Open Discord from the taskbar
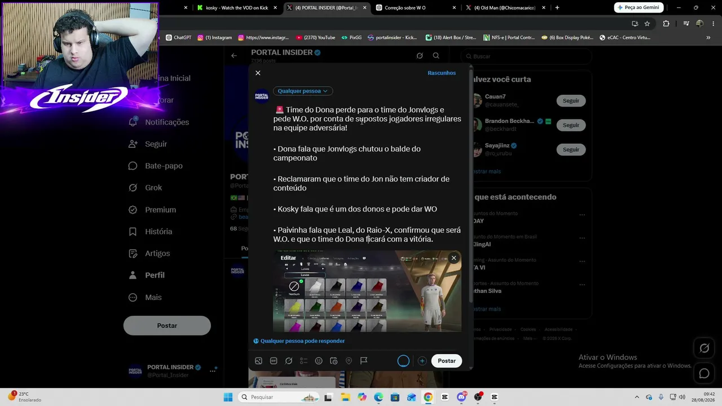722x406 pixels. click(x=461, y=397)
